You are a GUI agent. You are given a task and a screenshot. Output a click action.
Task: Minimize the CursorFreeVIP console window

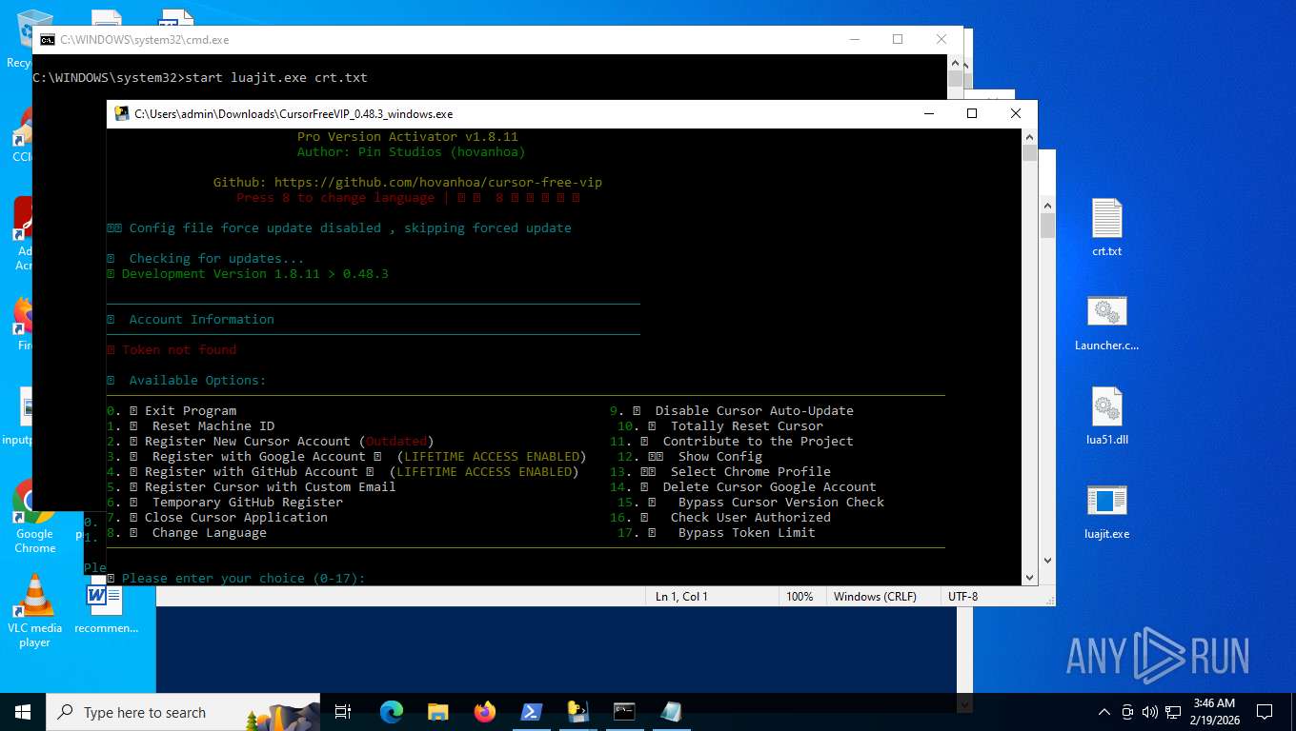pyautogui.click(x=928, y=113)
